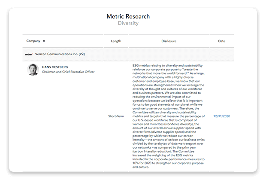The image size is (266, 180).
Task: Click the Short-Term length cell
Action: [x=116, y=116]
